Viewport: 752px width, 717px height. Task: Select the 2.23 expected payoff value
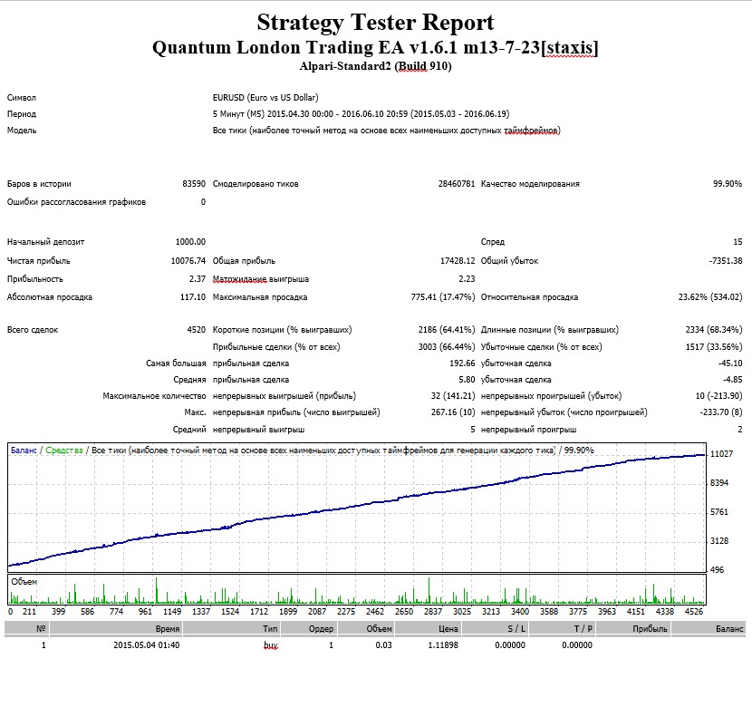click(x=467, y=279)
